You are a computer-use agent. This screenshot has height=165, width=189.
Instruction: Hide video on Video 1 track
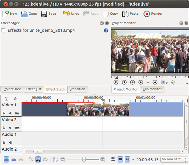tap(17, 113)
